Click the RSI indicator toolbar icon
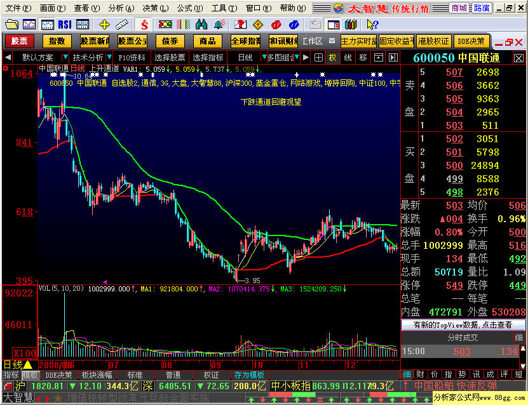This screenshot has width=528, height=405. (65, 24)
